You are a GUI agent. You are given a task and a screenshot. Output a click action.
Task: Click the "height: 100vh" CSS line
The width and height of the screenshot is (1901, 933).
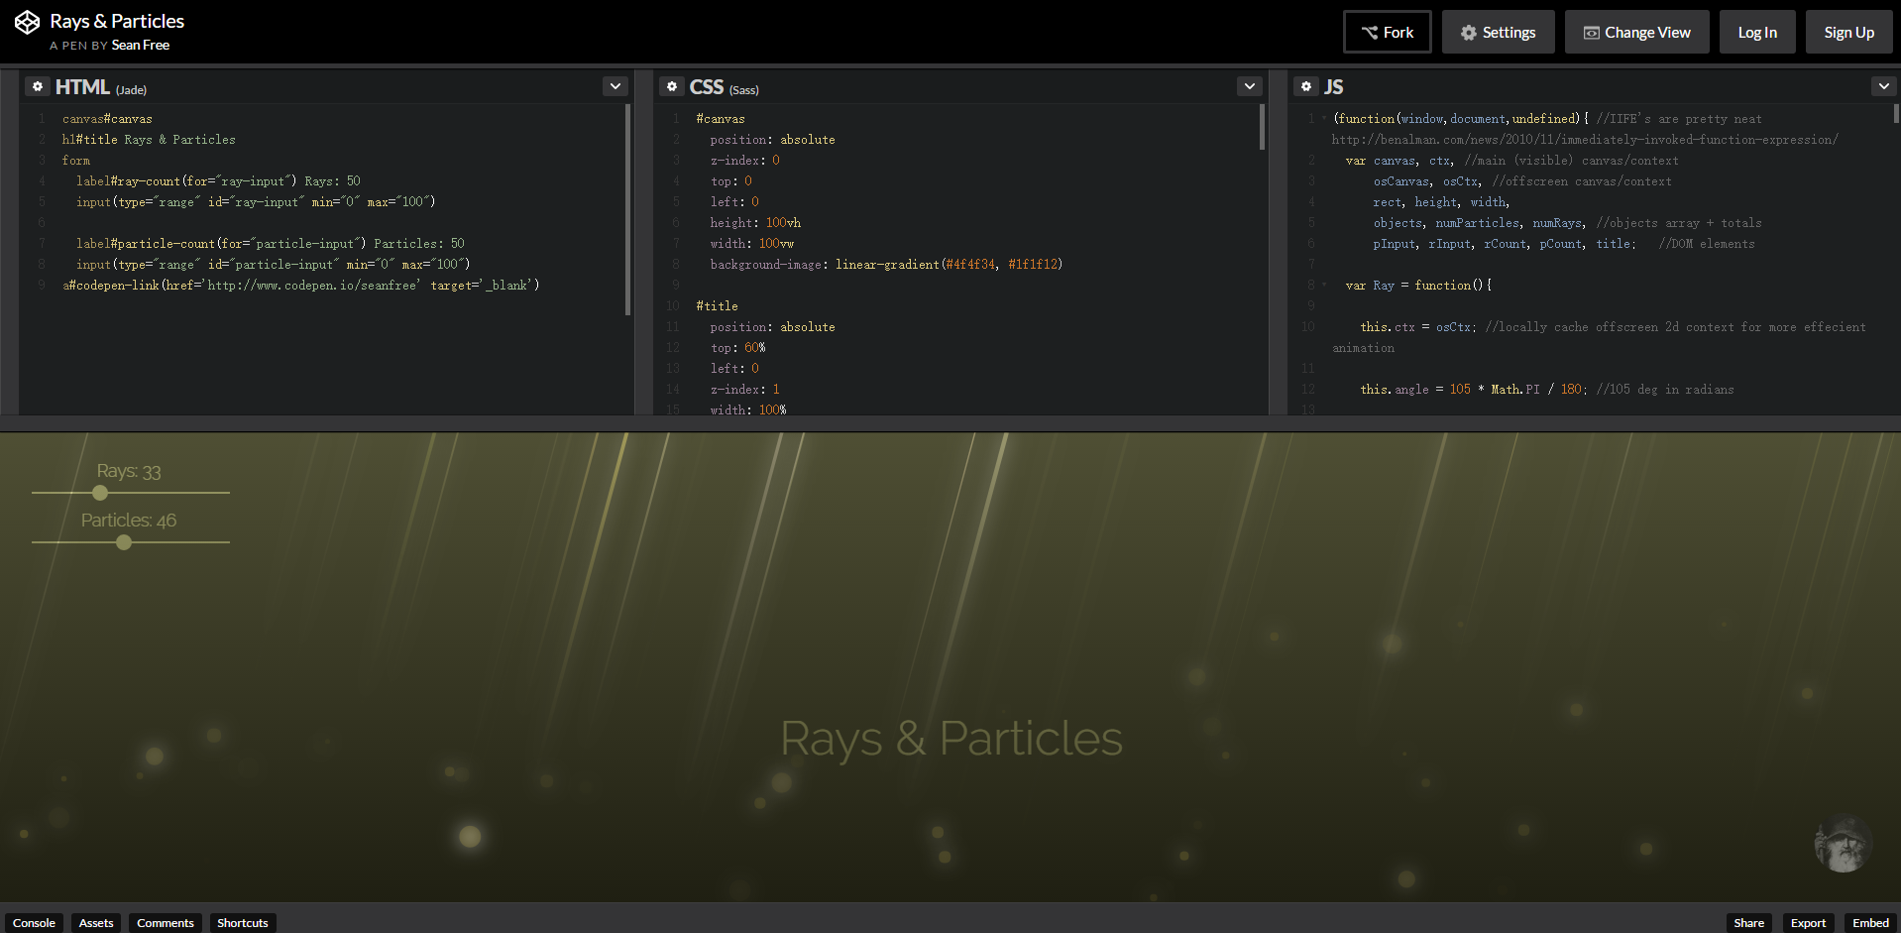tap(755, 223)
